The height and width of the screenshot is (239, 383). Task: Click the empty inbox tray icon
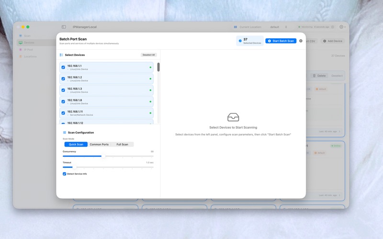click(233, 117)
